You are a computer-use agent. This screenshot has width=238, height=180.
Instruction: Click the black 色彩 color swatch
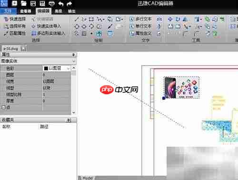[x=46, y=69]
